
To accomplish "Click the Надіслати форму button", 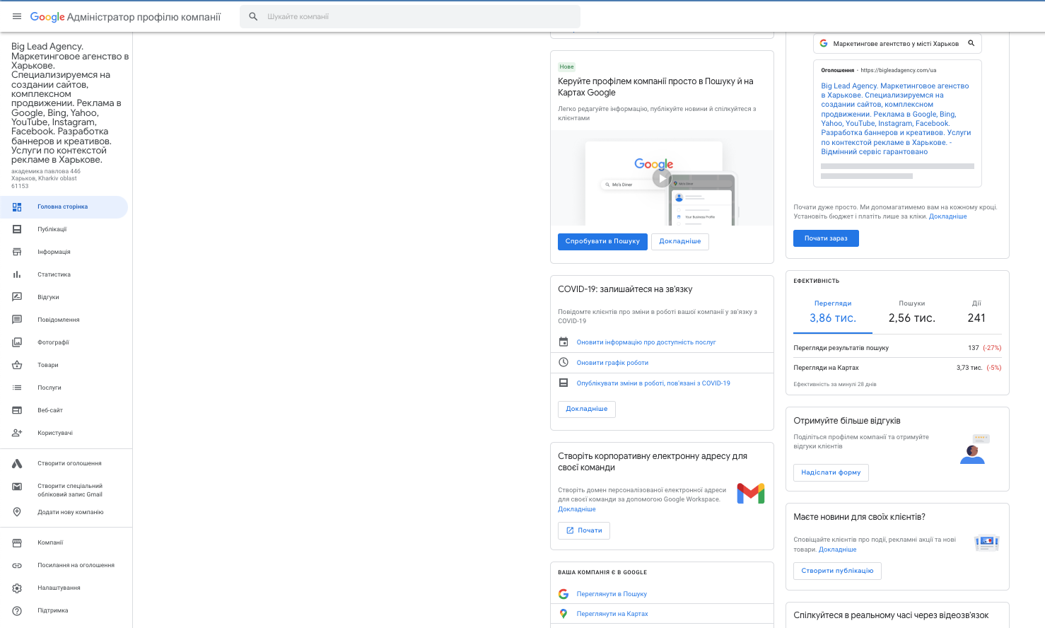I will point(831,472).
